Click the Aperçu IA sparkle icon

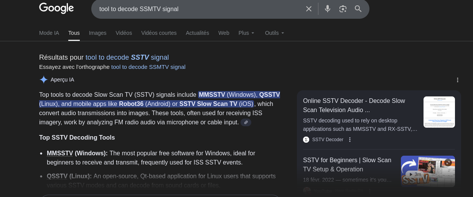pyautogui.click(x=44, y=80)
